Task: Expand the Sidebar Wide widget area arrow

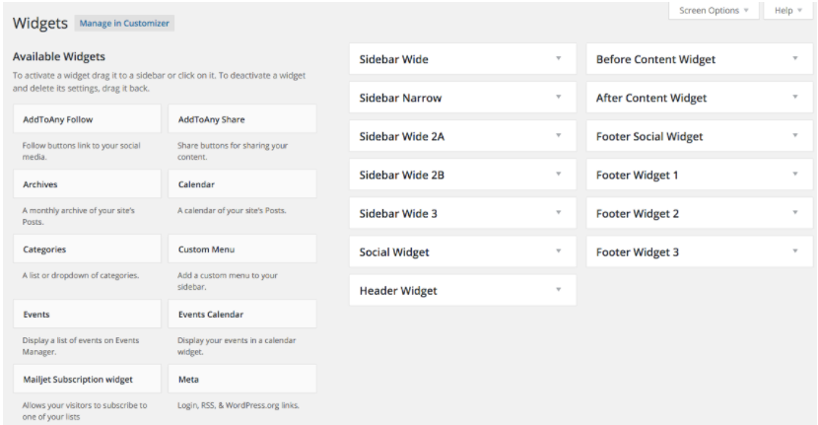Action: [558, 59]
